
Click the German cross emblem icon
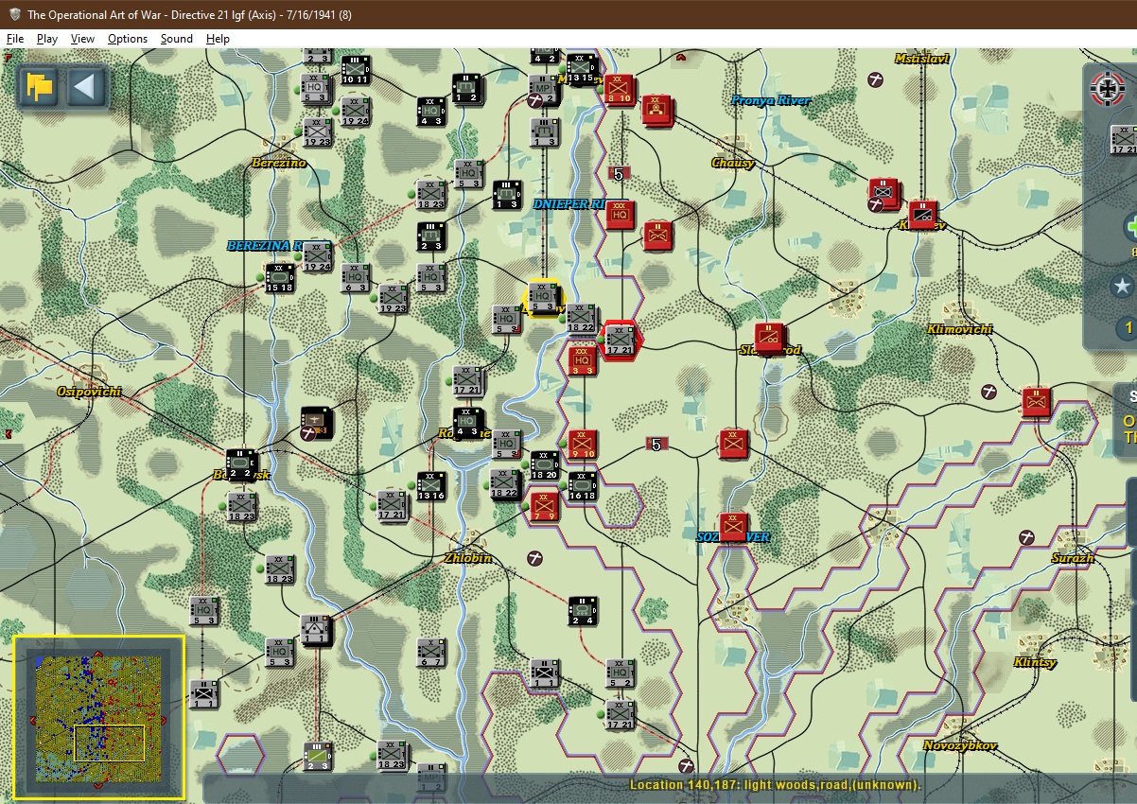[x=1109, y=89]
